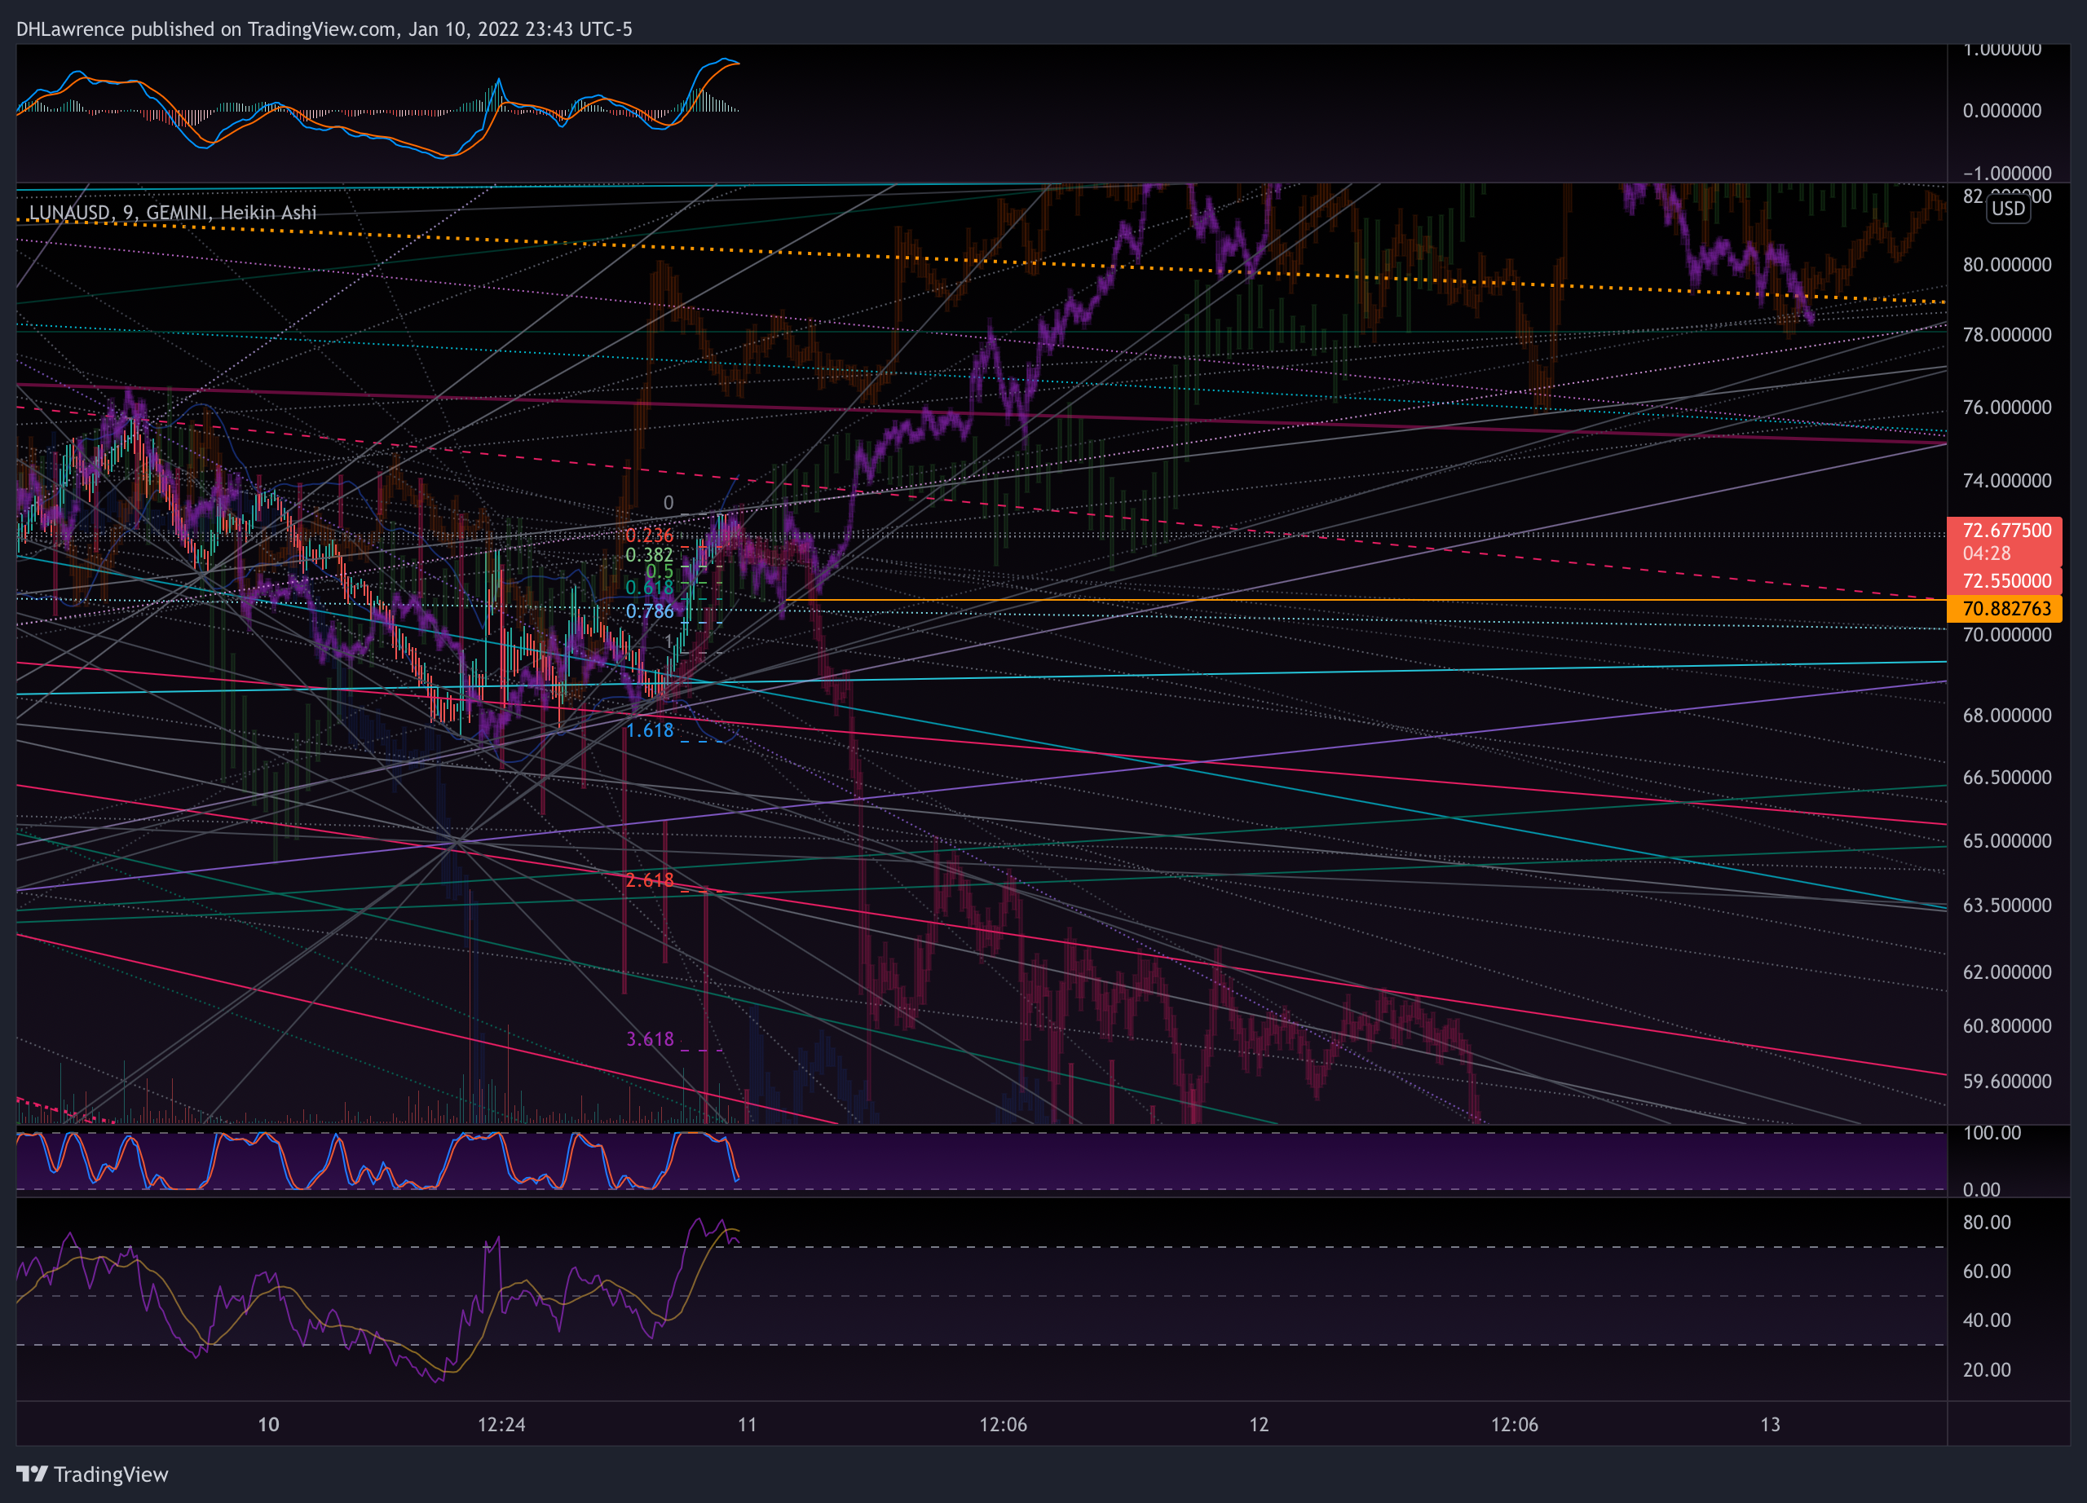
Task: Click the 78.000000 price axis label
Action: point(2007,335)
